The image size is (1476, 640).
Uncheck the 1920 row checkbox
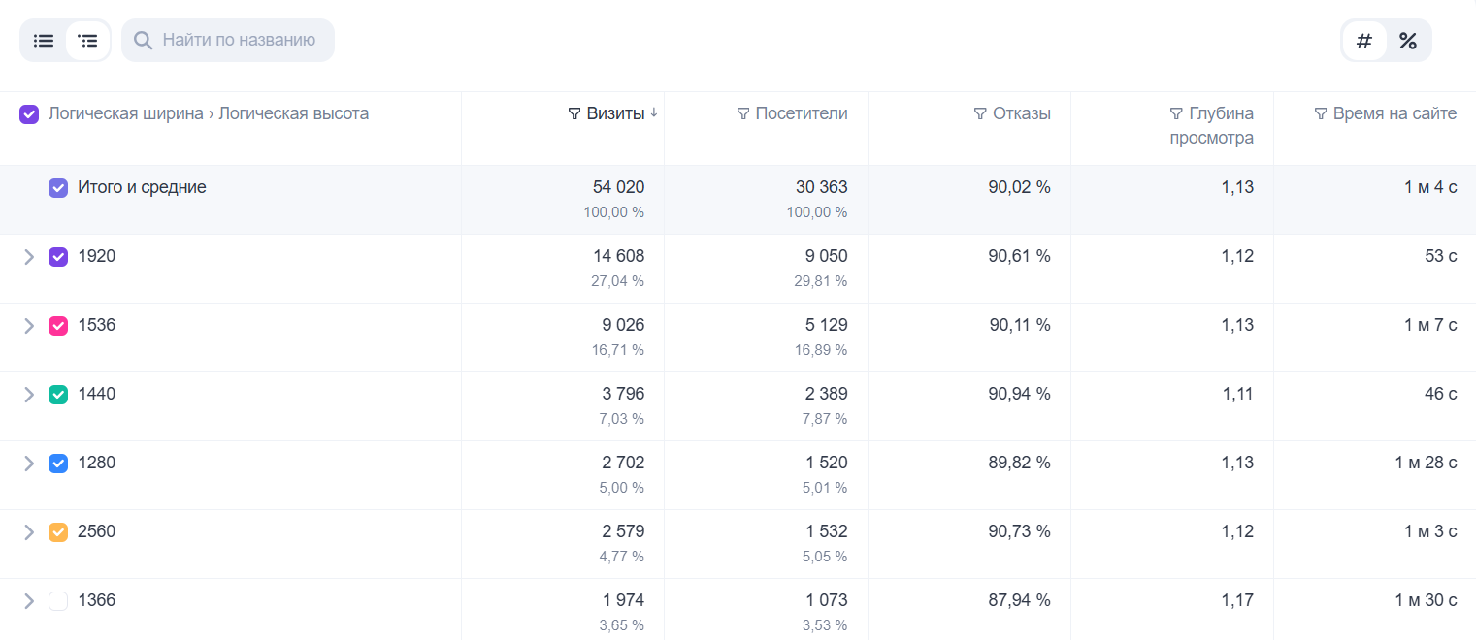(x=58, y=257)
